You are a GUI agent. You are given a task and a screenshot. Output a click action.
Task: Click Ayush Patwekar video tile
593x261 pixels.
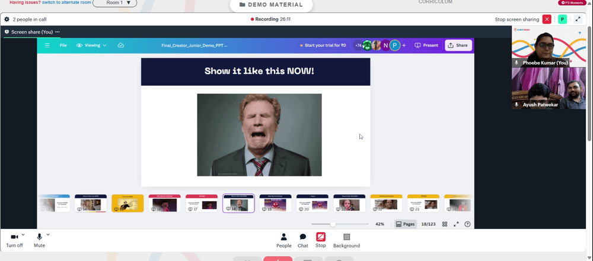(x=549, y=88)
